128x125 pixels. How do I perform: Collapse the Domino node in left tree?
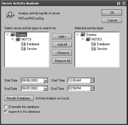point(8,35)
